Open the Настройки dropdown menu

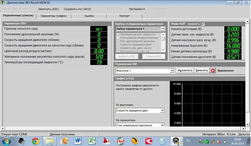pos(137,9)
